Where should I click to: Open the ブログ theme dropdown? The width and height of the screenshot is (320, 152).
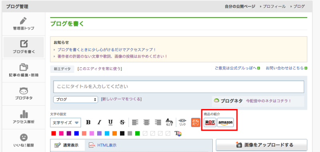[76, 99]
